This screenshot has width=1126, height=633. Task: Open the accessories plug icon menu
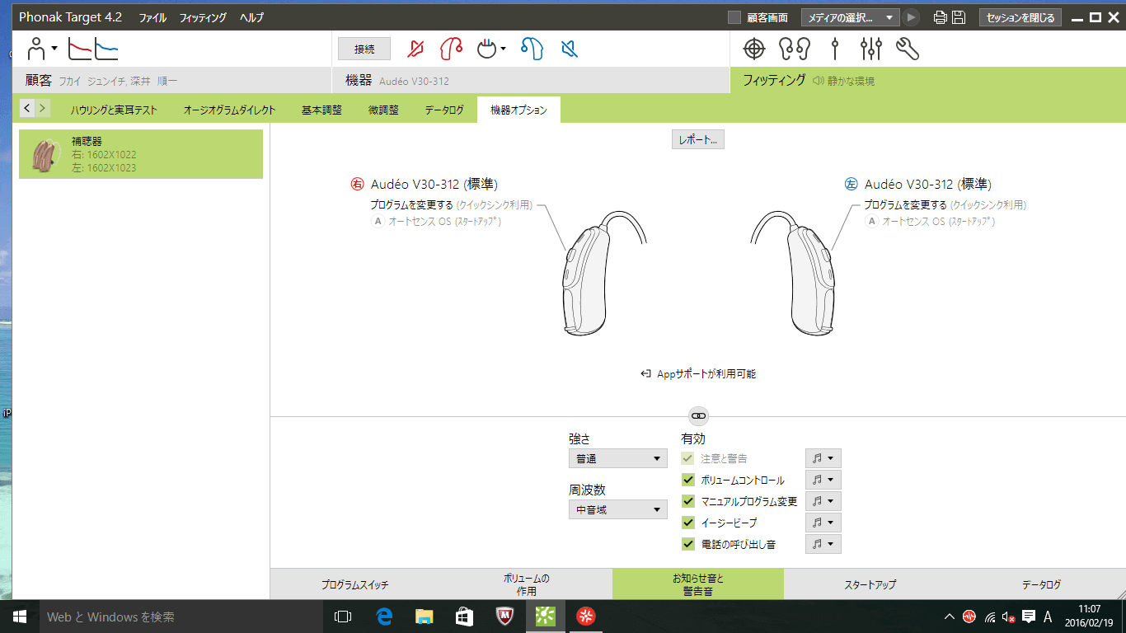(492, 49)
